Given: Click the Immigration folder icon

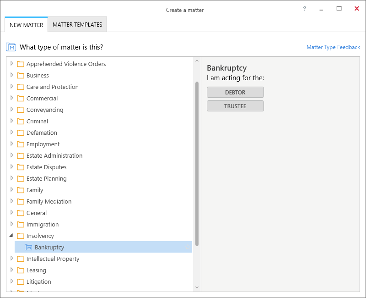Looking at the screenshot, I should click(21, 224).
